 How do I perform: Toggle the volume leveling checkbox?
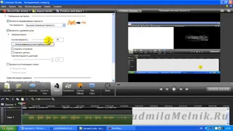[8, 21]
